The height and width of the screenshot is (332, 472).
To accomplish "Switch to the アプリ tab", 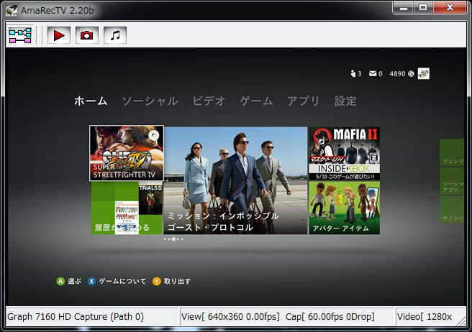I will [303, 101].
